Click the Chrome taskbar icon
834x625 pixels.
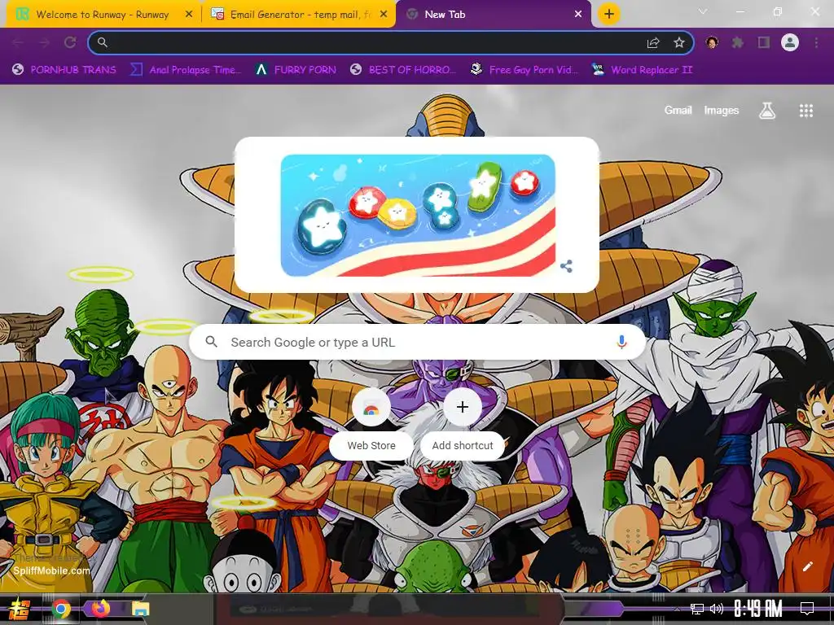[61, 609]
